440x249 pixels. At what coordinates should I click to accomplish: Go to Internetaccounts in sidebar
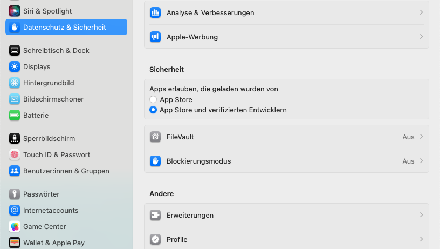pyautogui.click(x=51, y=210)
